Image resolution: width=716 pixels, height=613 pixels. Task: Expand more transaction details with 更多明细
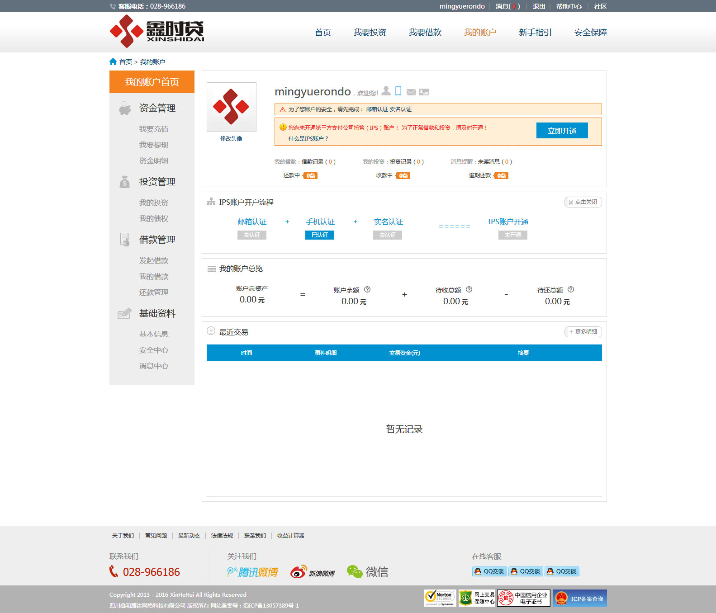click(583, 332)
